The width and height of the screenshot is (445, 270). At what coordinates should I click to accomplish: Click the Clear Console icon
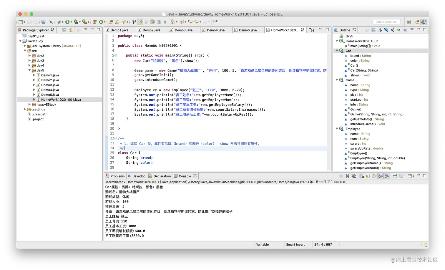click(362, 176)
